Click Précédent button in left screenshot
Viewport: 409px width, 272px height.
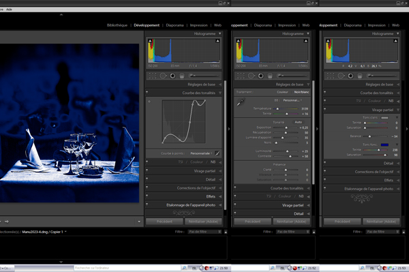(164, 222)
